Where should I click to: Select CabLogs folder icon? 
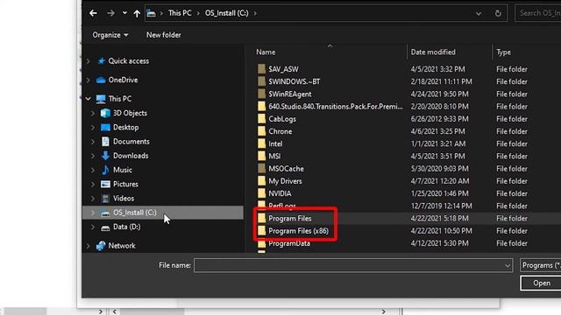click(262, 119)
